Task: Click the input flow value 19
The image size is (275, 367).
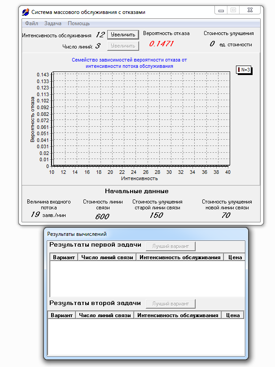Action: pos(35,214)
